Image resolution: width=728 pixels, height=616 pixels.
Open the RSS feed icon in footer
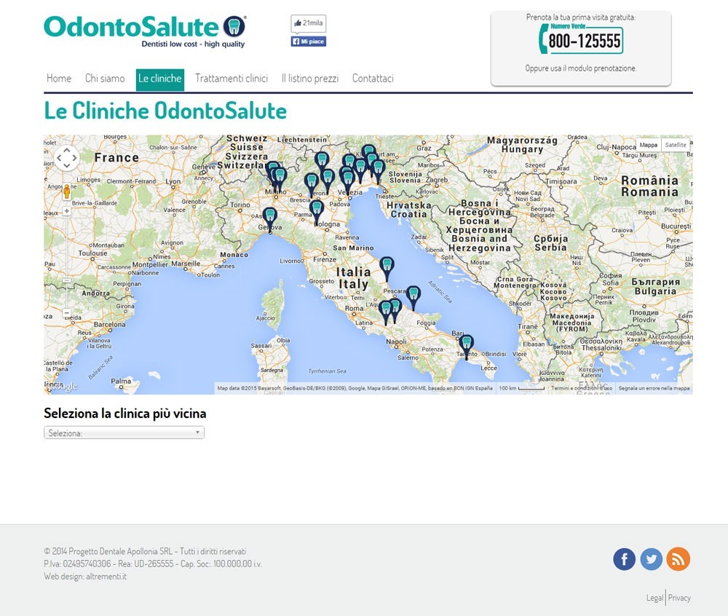pyautogui.click(x=678, y=559)
